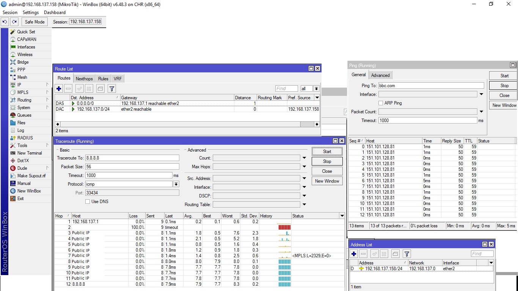Add a new address with plus icon

354,254
